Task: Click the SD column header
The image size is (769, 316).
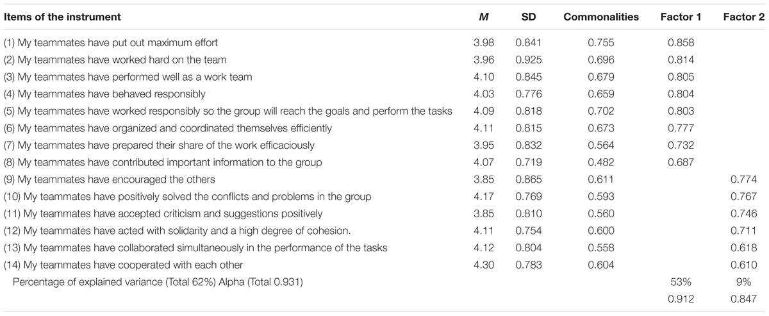Action: [529, 17]
